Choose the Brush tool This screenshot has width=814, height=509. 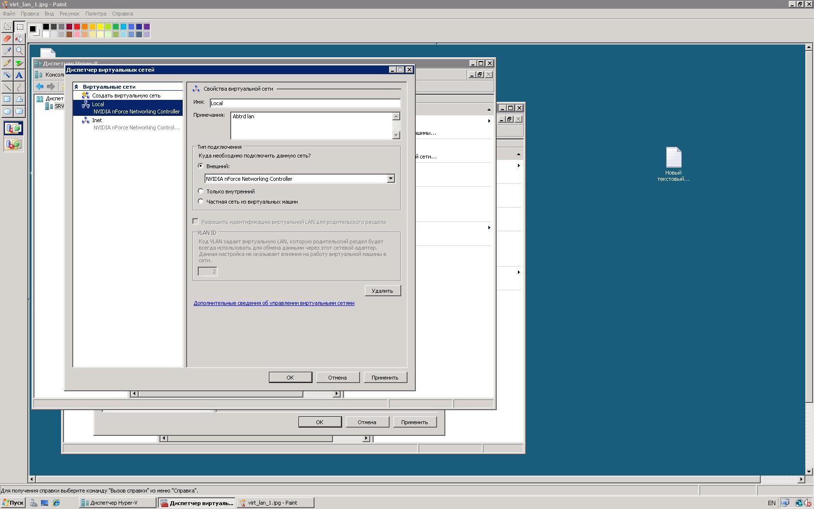click(19, 63)
